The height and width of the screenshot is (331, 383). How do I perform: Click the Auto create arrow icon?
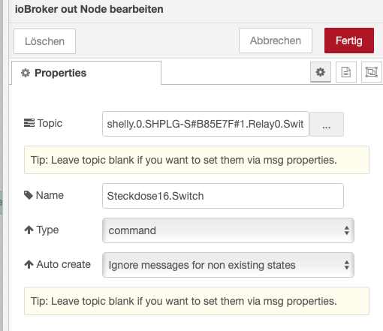(29, 264)
